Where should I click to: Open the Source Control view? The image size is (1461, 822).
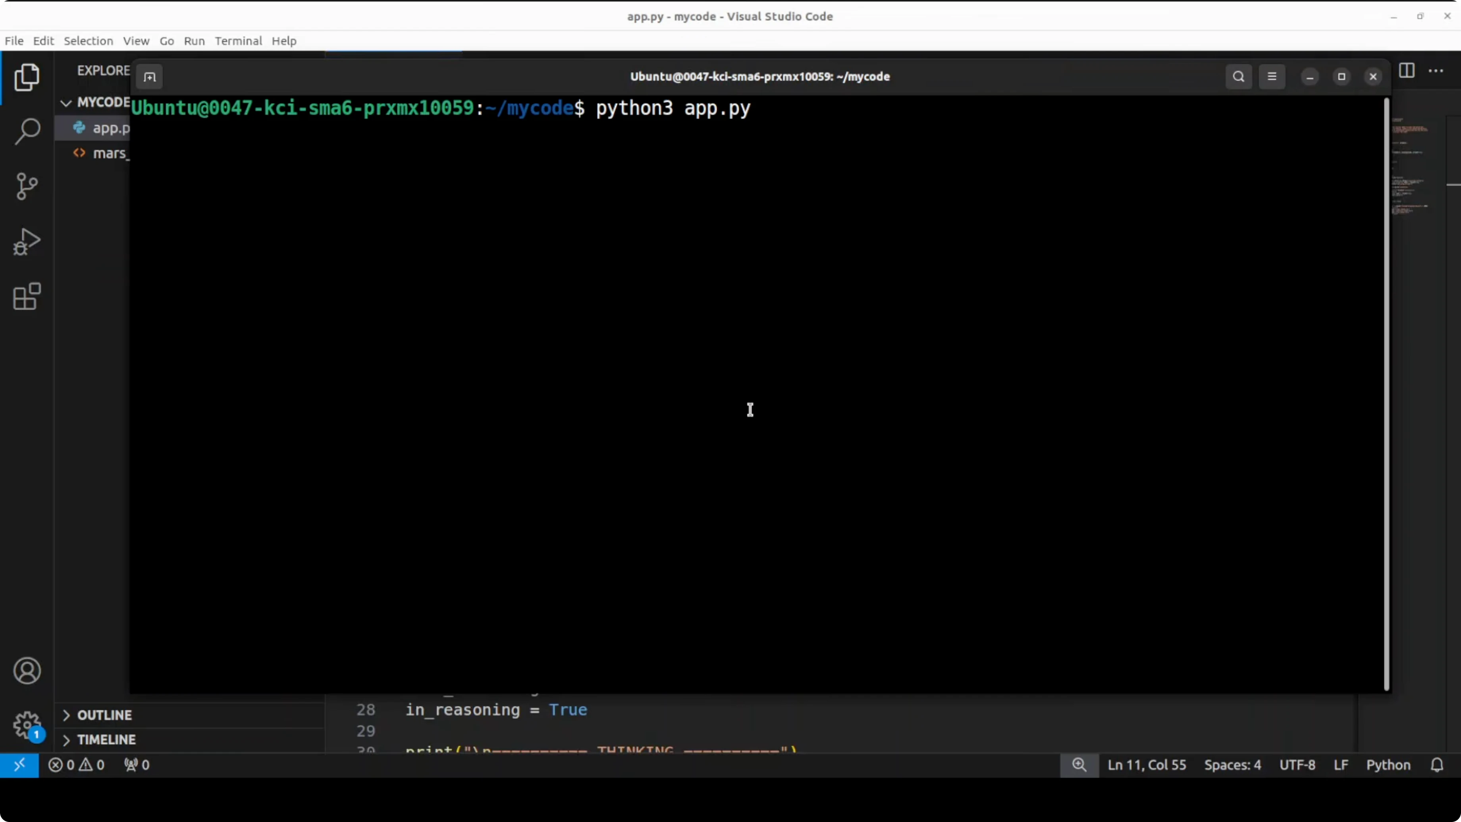(27, 186)
